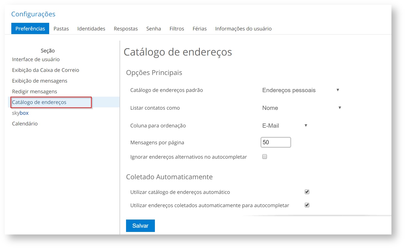
Task: Expand Catálogo de endereços padrão dropdown
Action: (x=300, y=90)
